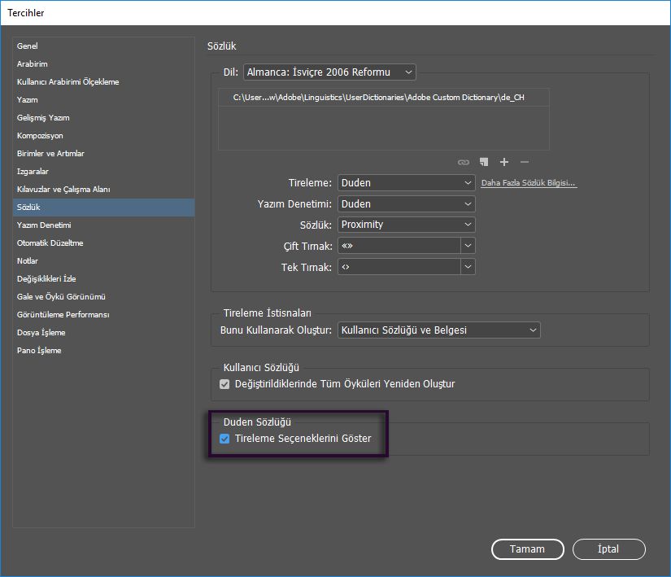Select Genel in the sidebar
Viewport: 671px width, 577px height.
point(103,46)
